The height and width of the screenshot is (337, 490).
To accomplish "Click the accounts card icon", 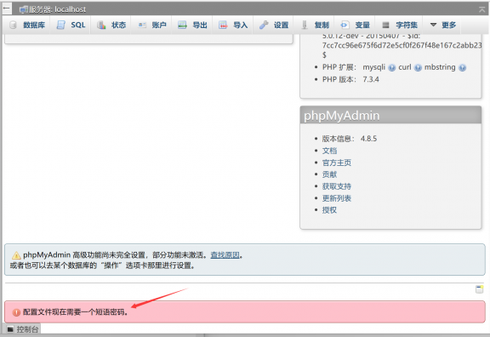I will pyautogui.click(x=142, y=25).
